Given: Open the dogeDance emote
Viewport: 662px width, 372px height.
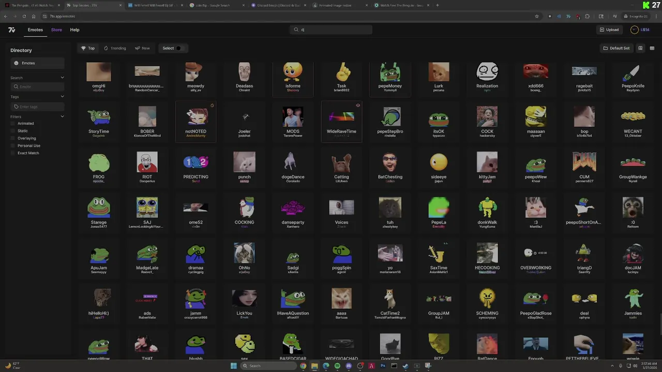Looking at the screenshot, I should click(x=293, y=167).
